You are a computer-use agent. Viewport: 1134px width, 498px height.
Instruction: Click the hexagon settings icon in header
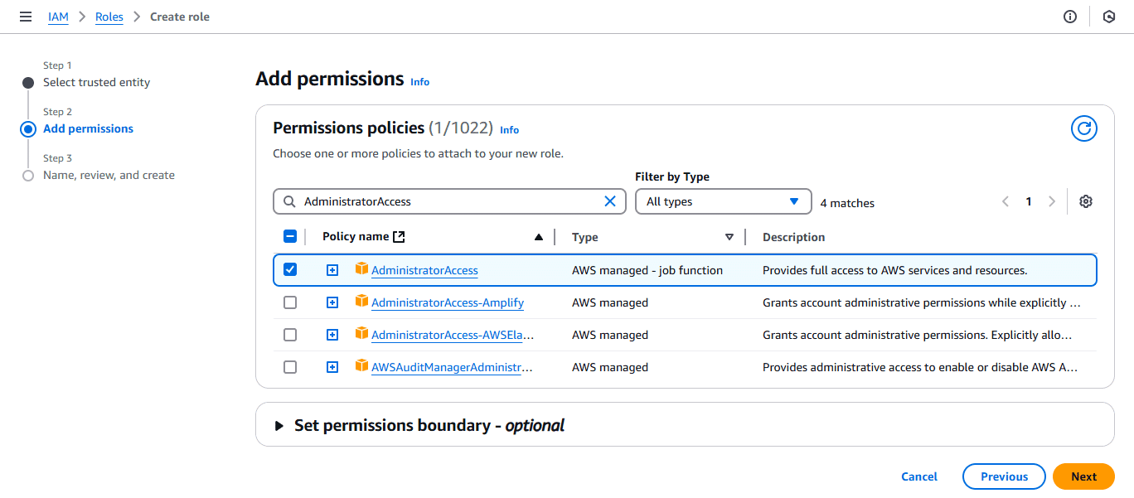(1109, 17)
